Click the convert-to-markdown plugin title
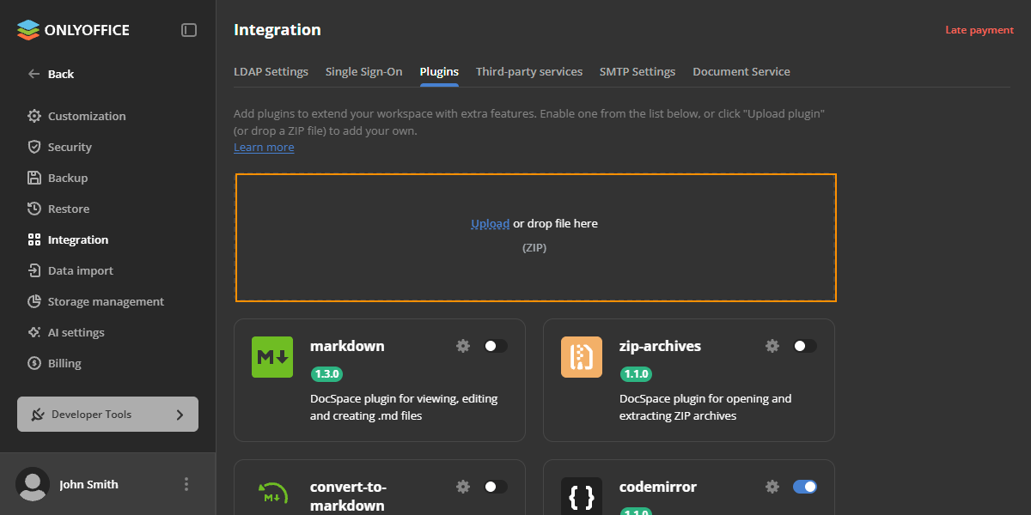The image size is (1031, 515). click(x=348, y=496)
